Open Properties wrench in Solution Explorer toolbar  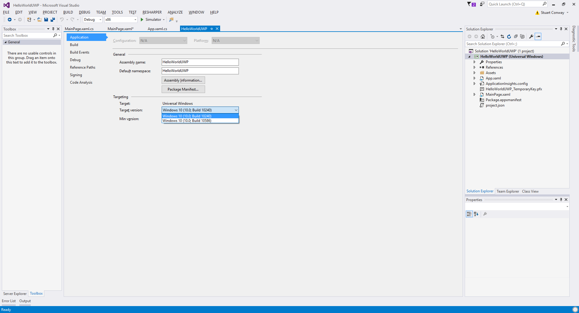tap(531, 36)
